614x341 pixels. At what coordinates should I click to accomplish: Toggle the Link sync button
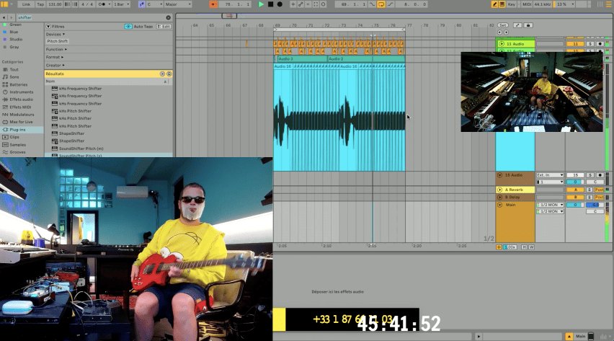(26, 4)
